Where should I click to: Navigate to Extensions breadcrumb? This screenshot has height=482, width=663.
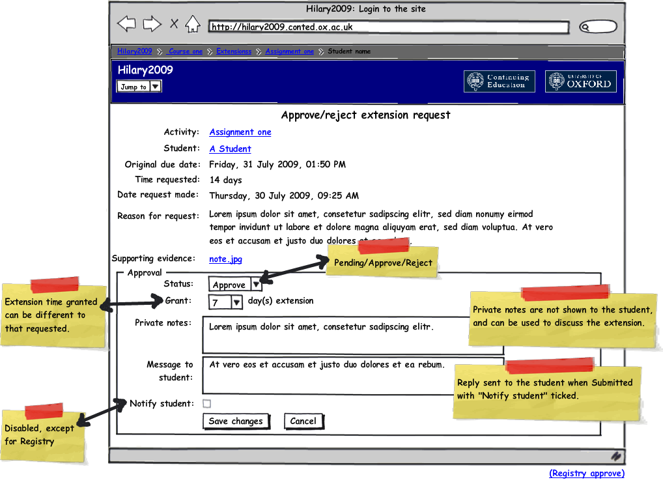pos(234,51)
